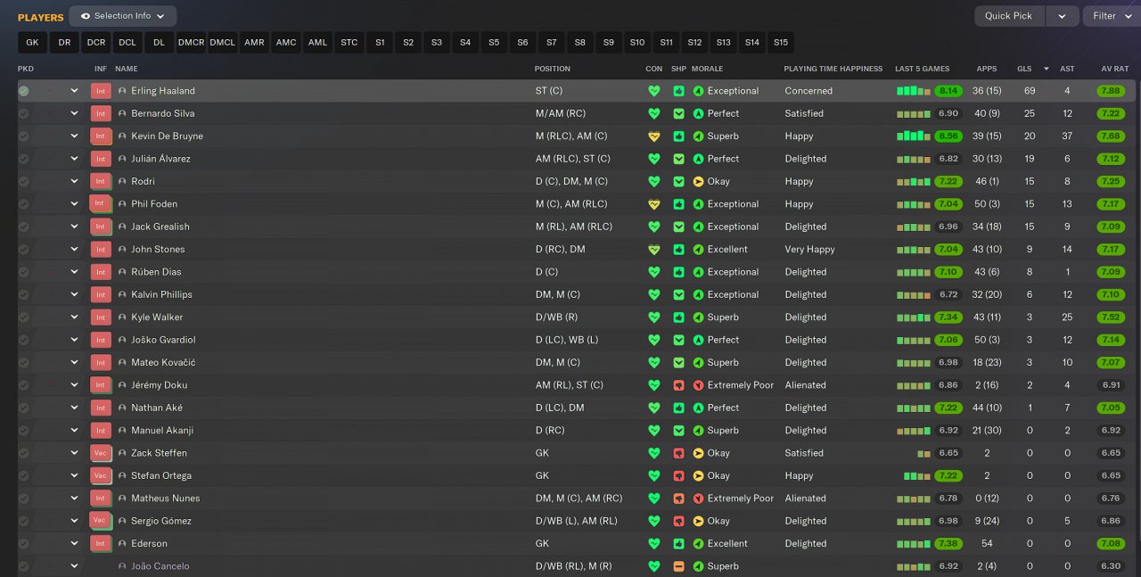Image resolution: width=1141 pixels, height=577 pixels.
Task: Sort by the MORALE column header
Action: coord(708,69)
